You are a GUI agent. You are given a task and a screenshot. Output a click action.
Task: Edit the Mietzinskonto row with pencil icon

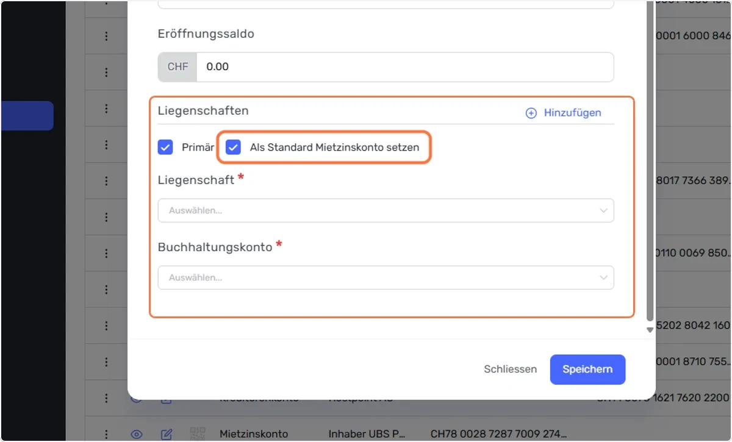[167, 435]
